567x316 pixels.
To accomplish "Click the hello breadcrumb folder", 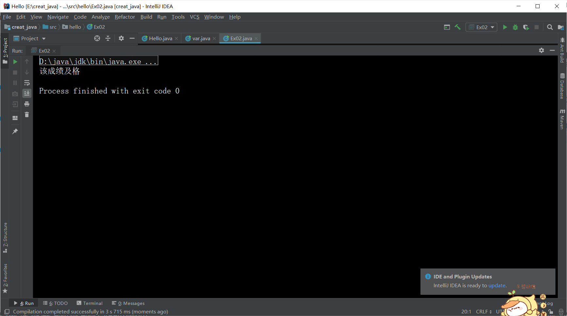I will [72, 27].
